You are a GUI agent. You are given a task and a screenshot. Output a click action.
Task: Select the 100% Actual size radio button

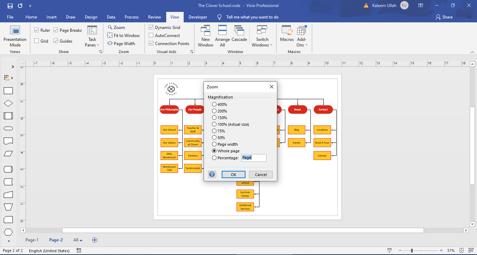coord(214,124)
